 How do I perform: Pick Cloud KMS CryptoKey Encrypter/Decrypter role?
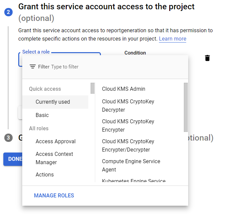click(128, 146)
